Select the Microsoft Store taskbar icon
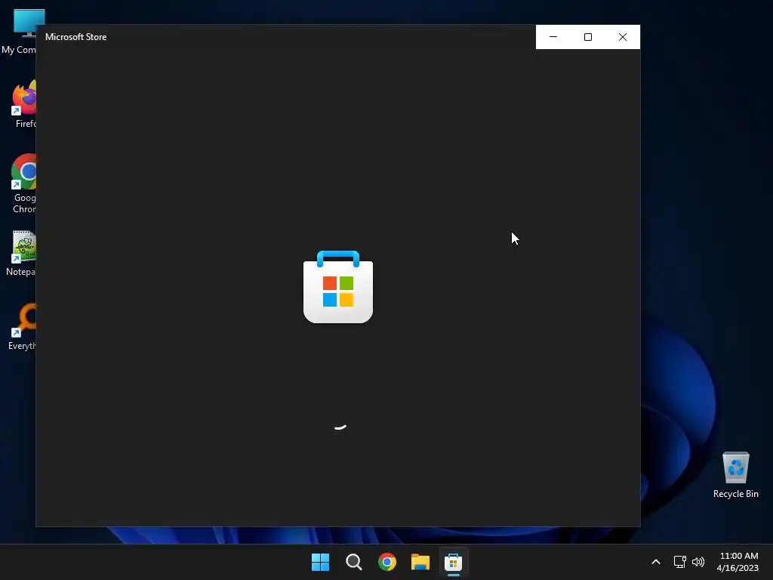The height and width of the screenshot is (580, 773). point(453,562)
